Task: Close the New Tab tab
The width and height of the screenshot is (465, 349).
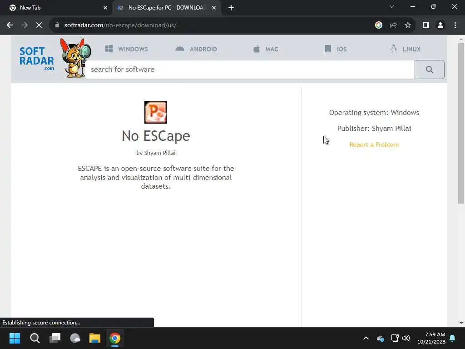Action: [105, 8]
